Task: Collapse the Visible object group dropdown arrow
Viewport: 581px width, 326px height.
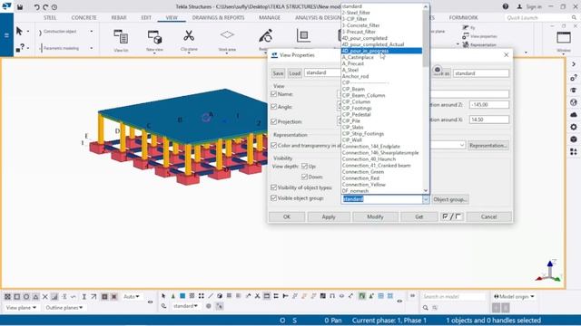Action: coord(426,199)
